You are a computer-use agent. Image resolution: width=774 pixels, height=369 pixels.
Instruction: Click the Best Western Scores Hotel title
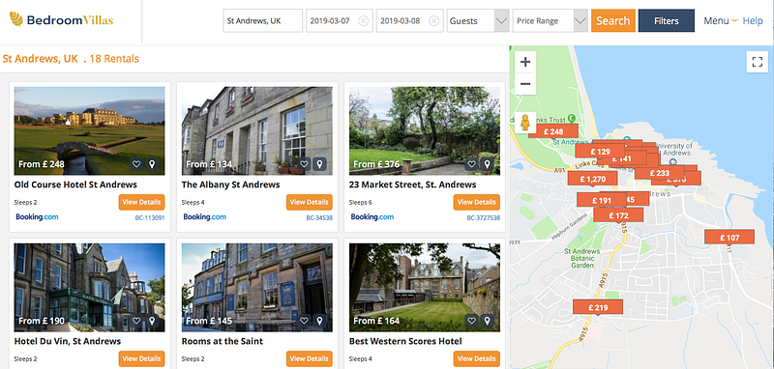(405, 341)
